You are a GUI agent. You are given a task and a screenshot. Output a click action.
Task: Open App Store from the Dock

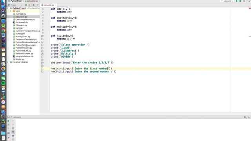(x=3, y=112)
